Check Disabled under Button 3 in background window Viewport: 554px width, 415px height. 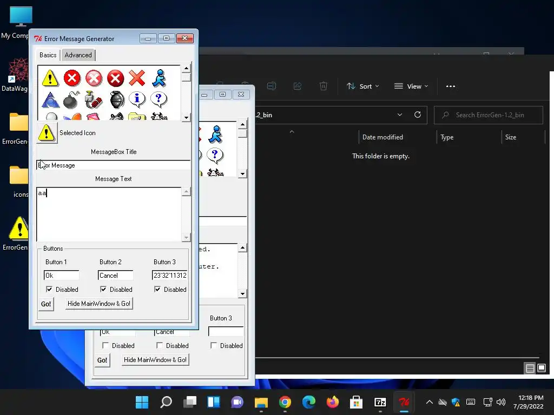pyautogui.click(x=213, y=345)
